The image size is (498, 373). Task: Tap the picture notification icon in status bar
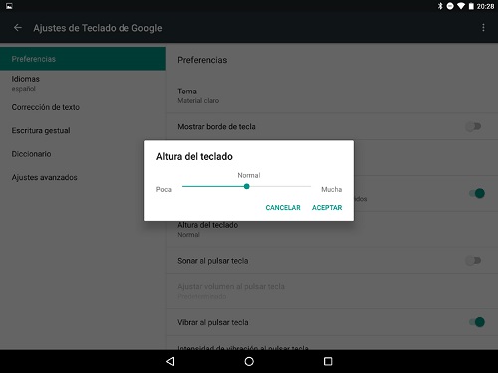(x=9, y=6)
